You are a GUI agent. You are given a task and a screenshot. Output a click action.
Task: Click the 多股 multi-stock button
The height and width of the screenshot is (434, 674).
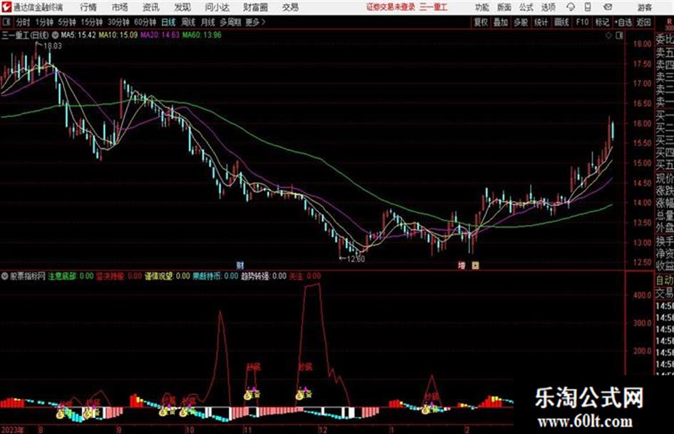tap(521, 22)
